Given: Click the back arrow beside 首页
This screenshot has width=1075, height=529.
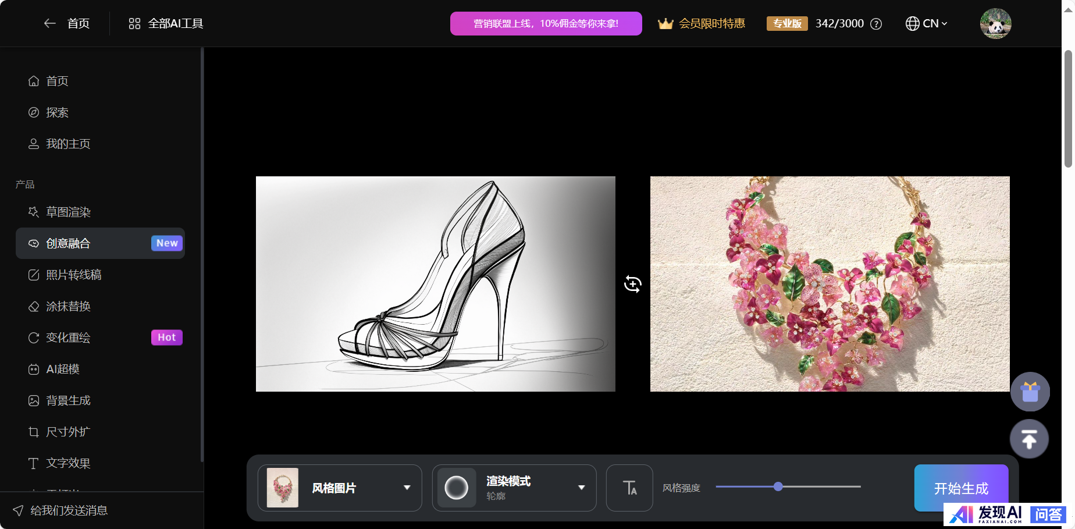Looking at the screenshot, I should coord(50,23).
